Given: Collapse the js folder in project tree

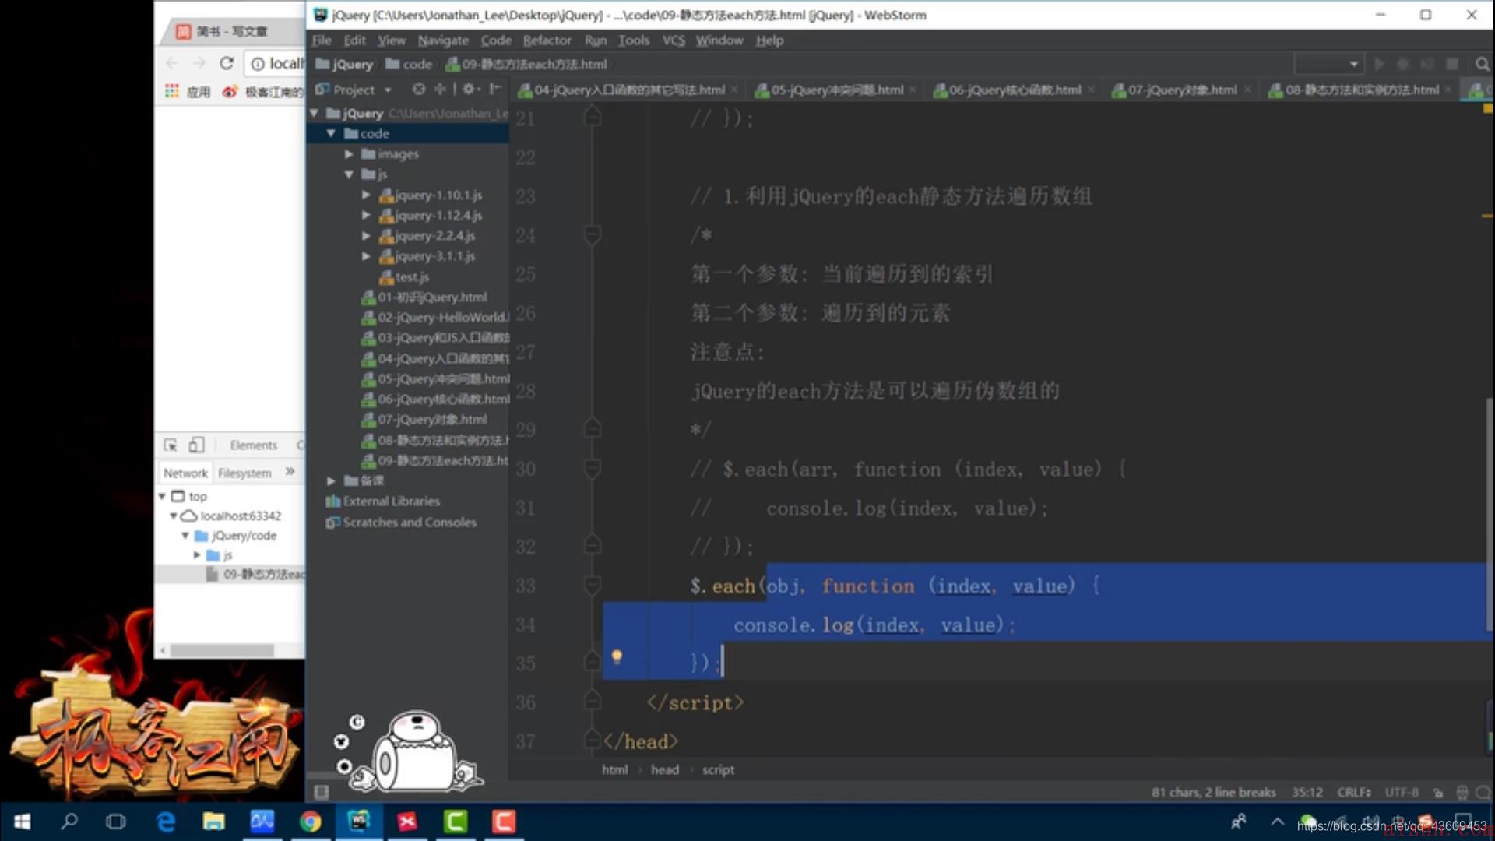Looking at the screenshot, I should click(x=349, y=174).
